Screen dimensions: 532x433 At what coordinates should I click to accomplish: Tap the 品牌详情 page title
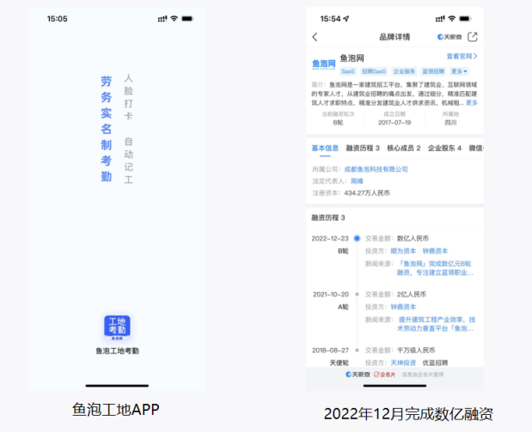pos(394,37)
